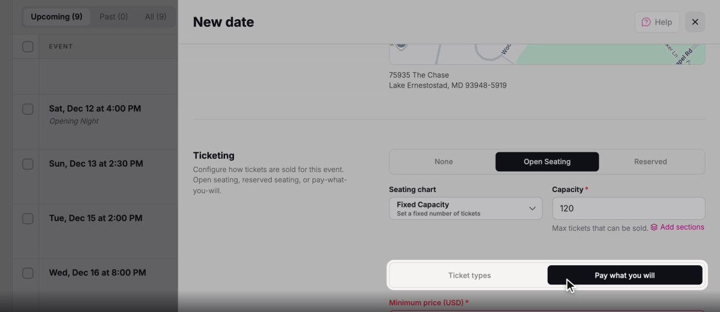
Task: Click the venue map thumbnail
Action: point(547,54)
